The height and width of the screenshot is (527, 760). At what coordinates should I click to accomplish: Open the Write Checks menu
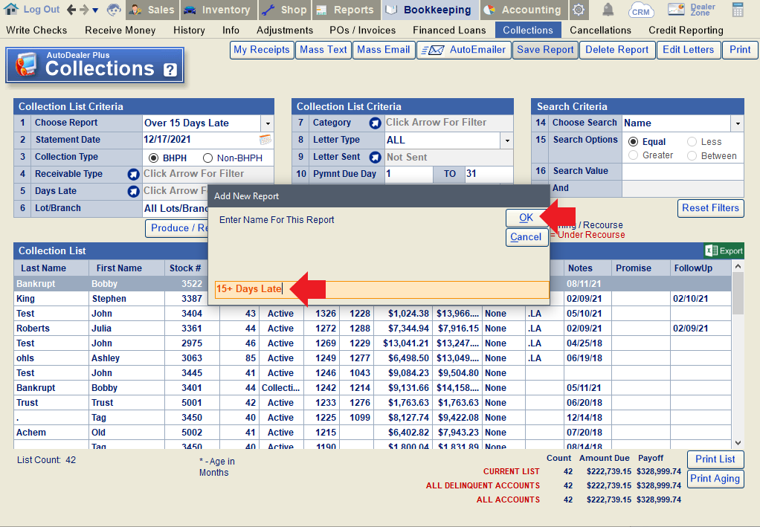(37, 30)
